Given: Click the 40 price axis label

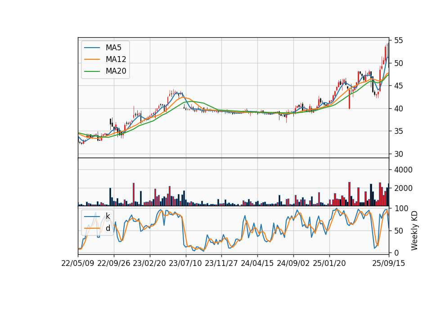Looking at the screenshot, I should pos(398,109).
